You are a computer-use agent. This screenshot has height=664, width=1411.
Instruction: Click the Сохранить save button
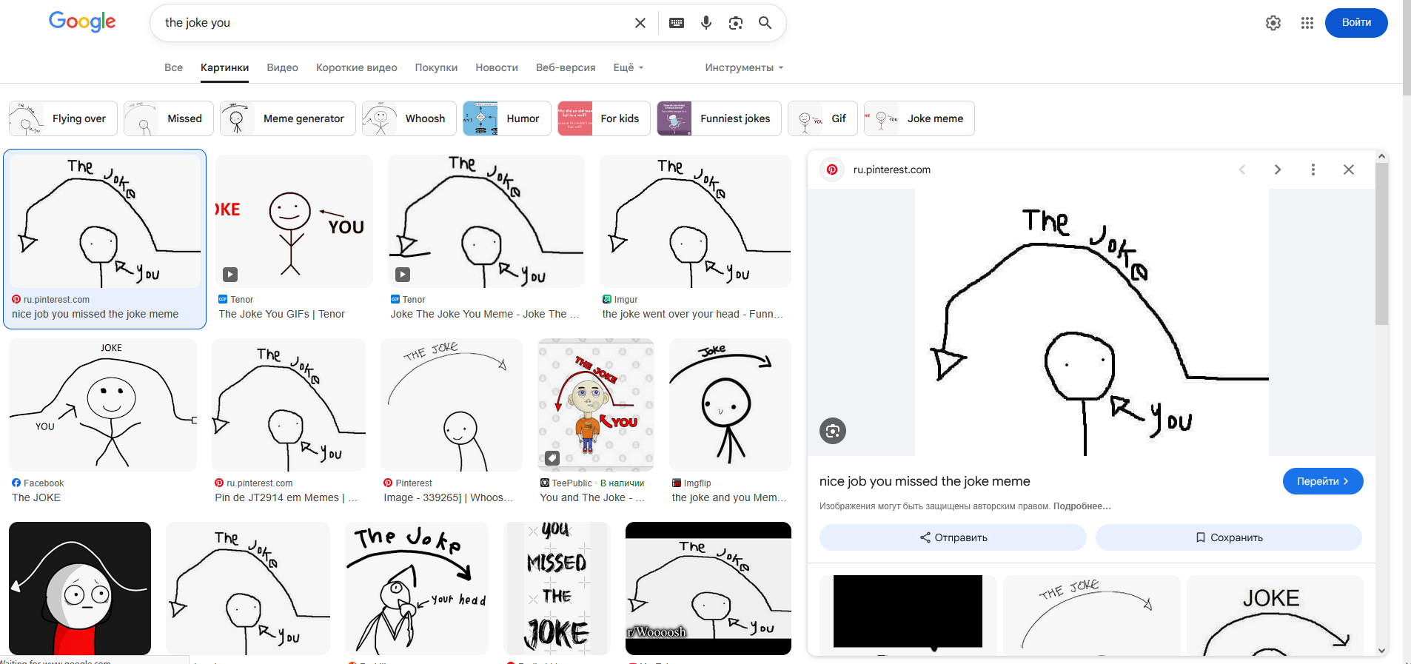(1229, 537)
